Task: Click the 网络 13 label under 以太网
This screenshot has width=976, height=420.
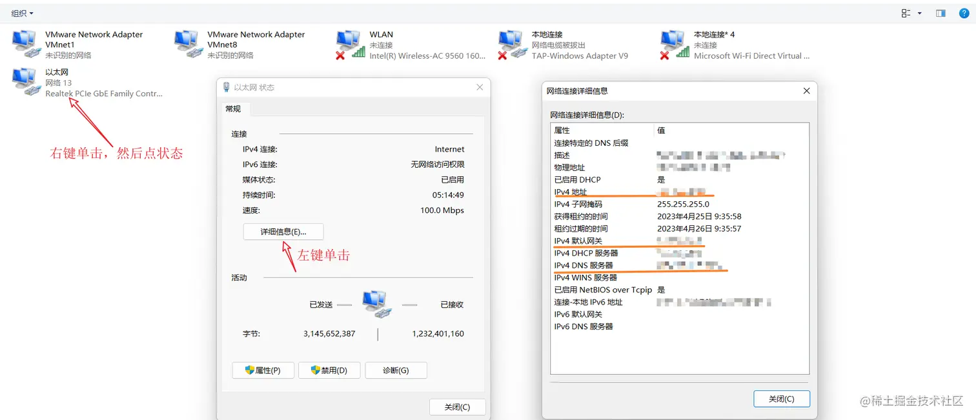Action: 59,83
